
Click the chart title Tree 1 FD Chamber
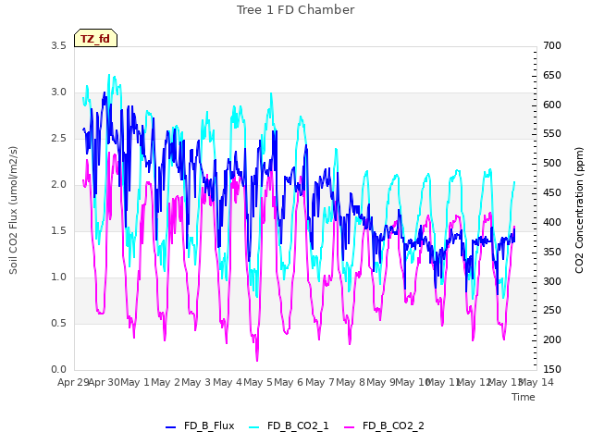pos(296,10)
